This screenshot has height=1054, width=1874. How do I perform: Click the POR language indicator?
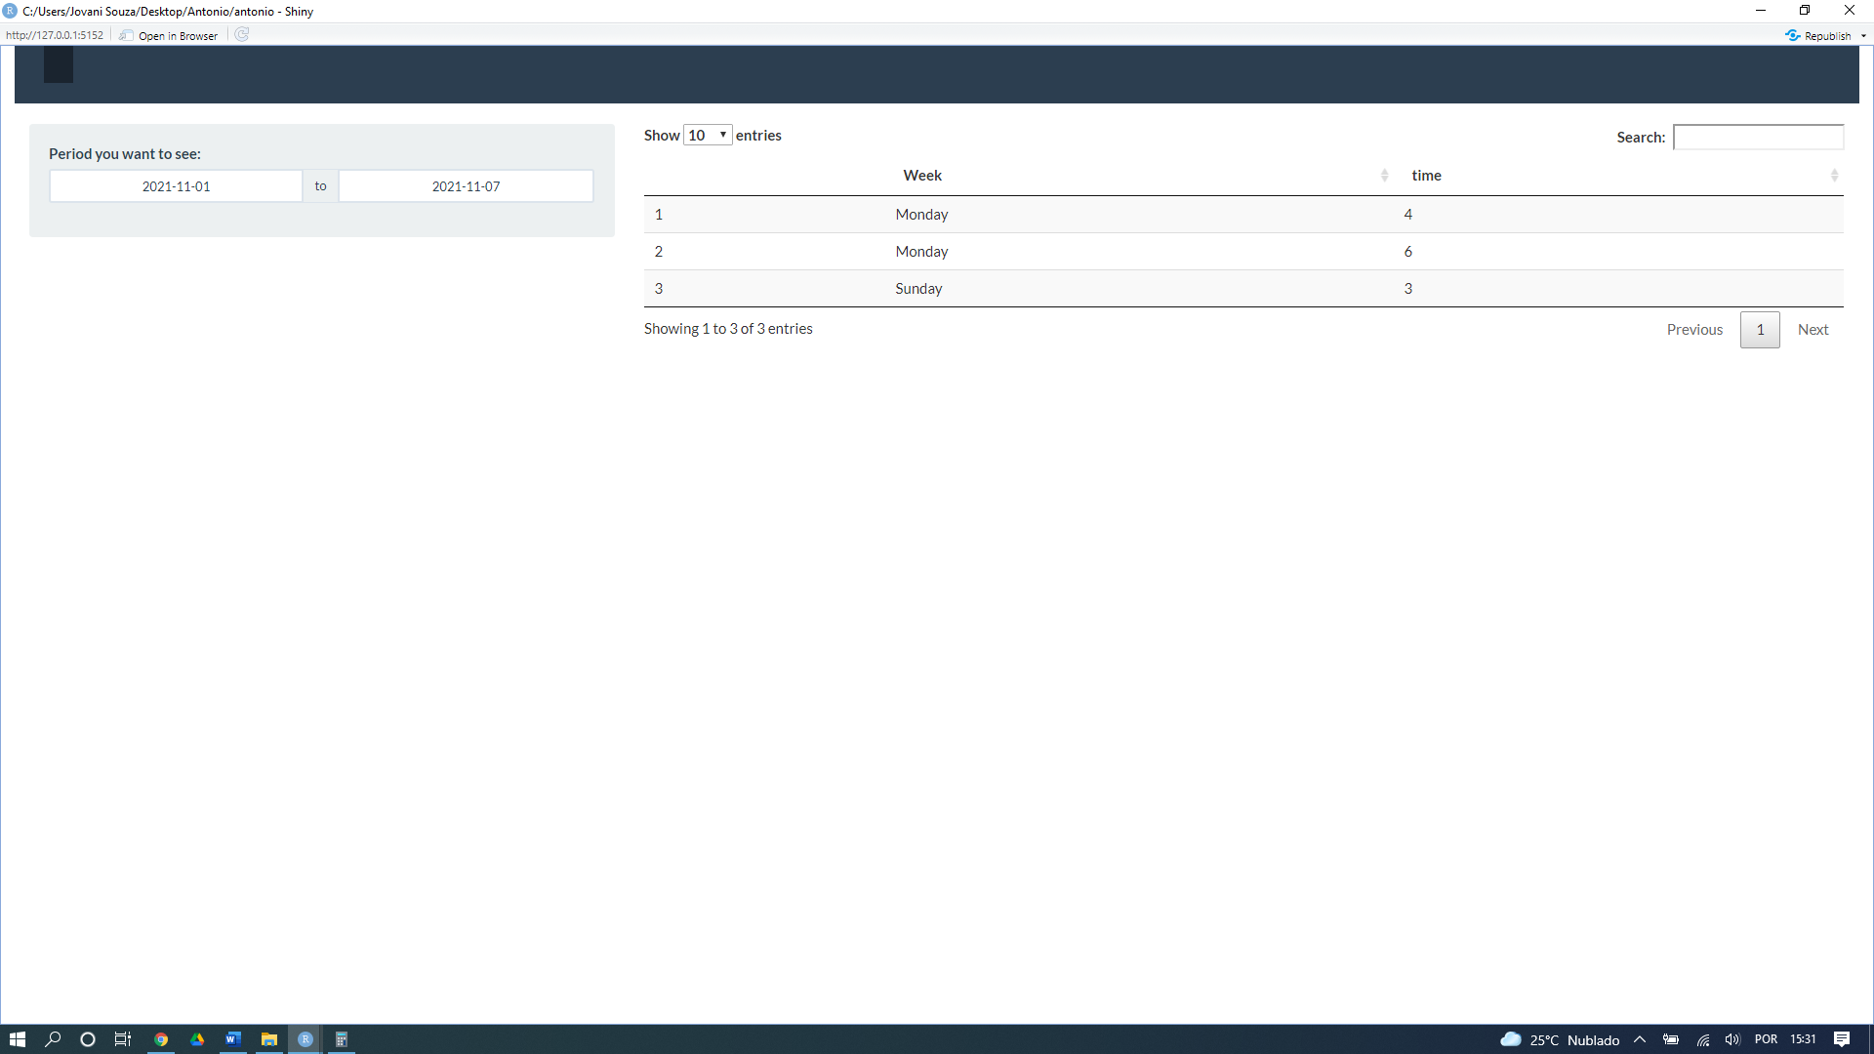[1766, 1039]
